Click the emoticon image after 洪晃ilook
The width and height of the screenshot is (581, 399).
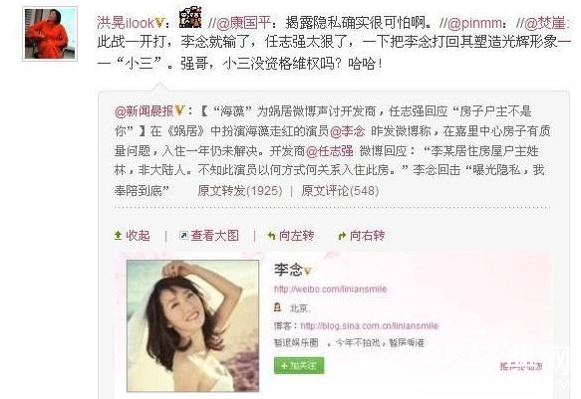point(190,17)
